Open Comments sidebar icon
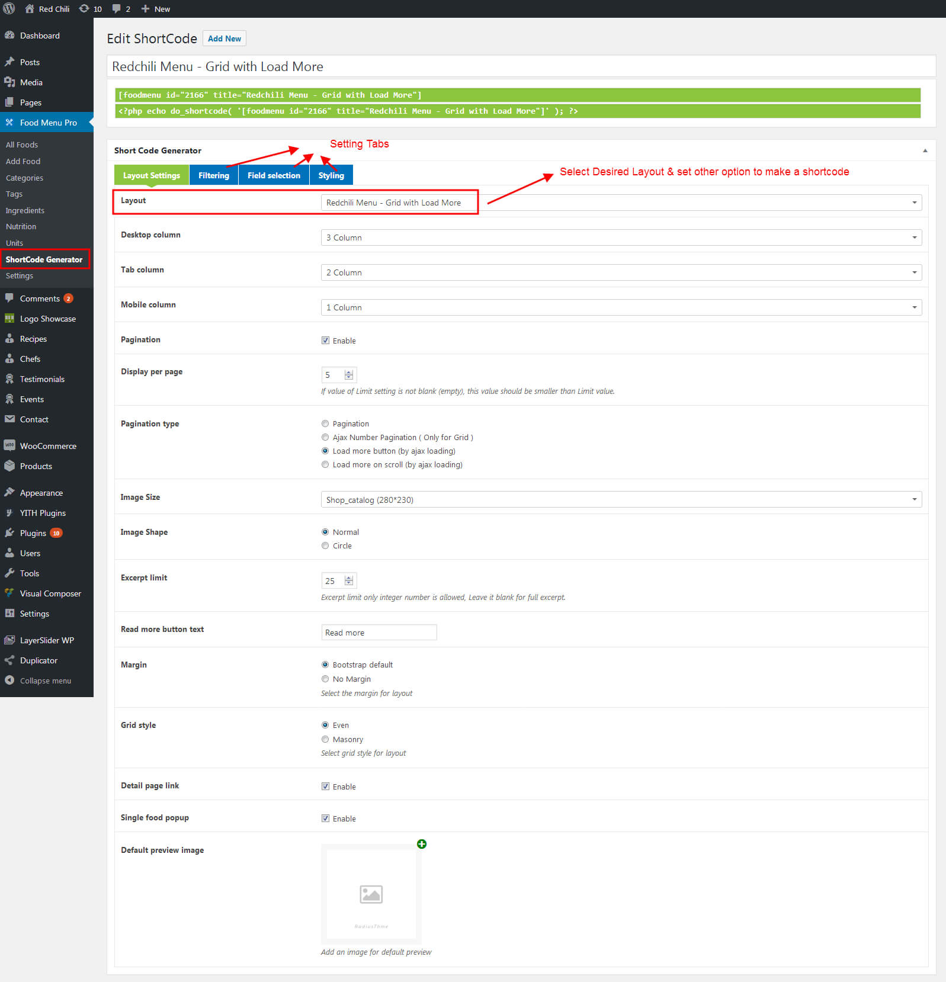 (x=9, y=299)
